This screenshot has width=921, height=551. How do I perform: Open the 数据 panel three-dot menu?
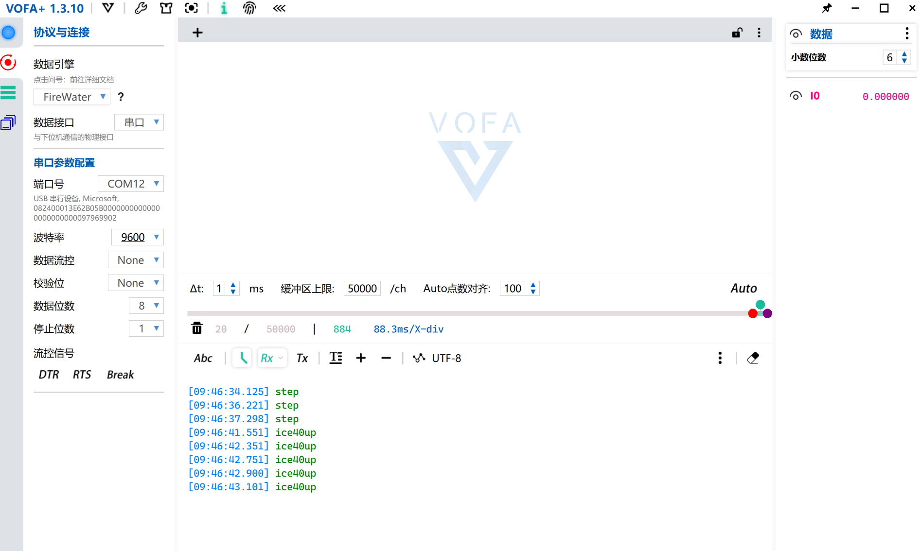(x=907, y=34)
